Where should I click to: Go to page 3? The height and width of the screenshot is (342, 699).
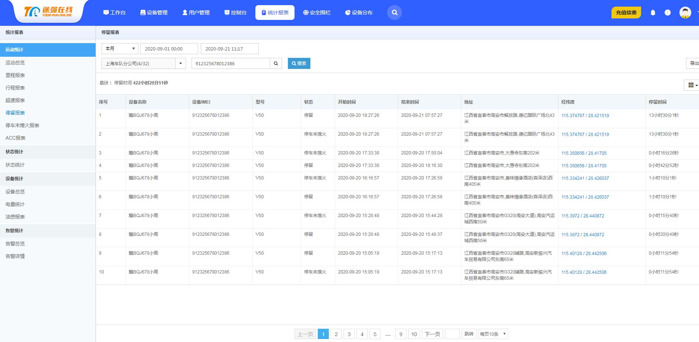coord(349,334)
